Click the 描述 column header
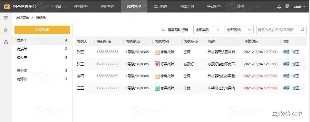The height and width of the screenshot is (122, 310). click(212, 41)
